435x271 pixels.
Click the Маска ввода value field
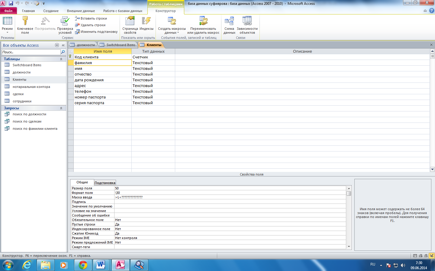pos(230,197)
